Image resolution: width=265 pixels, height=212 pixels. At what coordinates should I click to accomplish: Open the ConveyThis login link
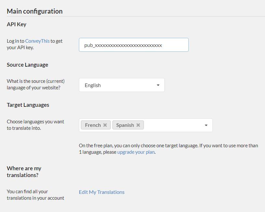[37, 41]
